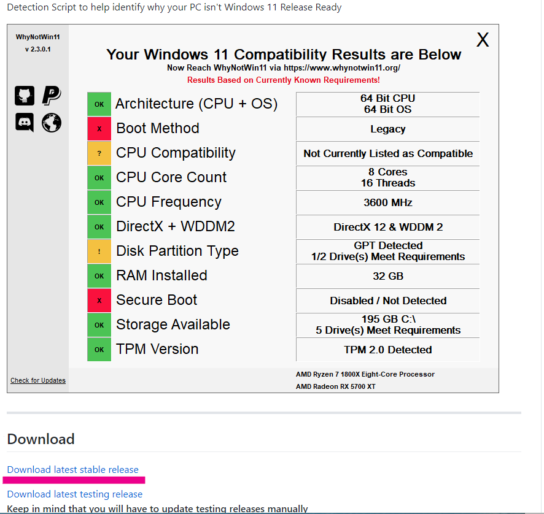544x514 pixels.
Task: Click the red X status beside Secure Boot
Action: (x=99, y=301)
